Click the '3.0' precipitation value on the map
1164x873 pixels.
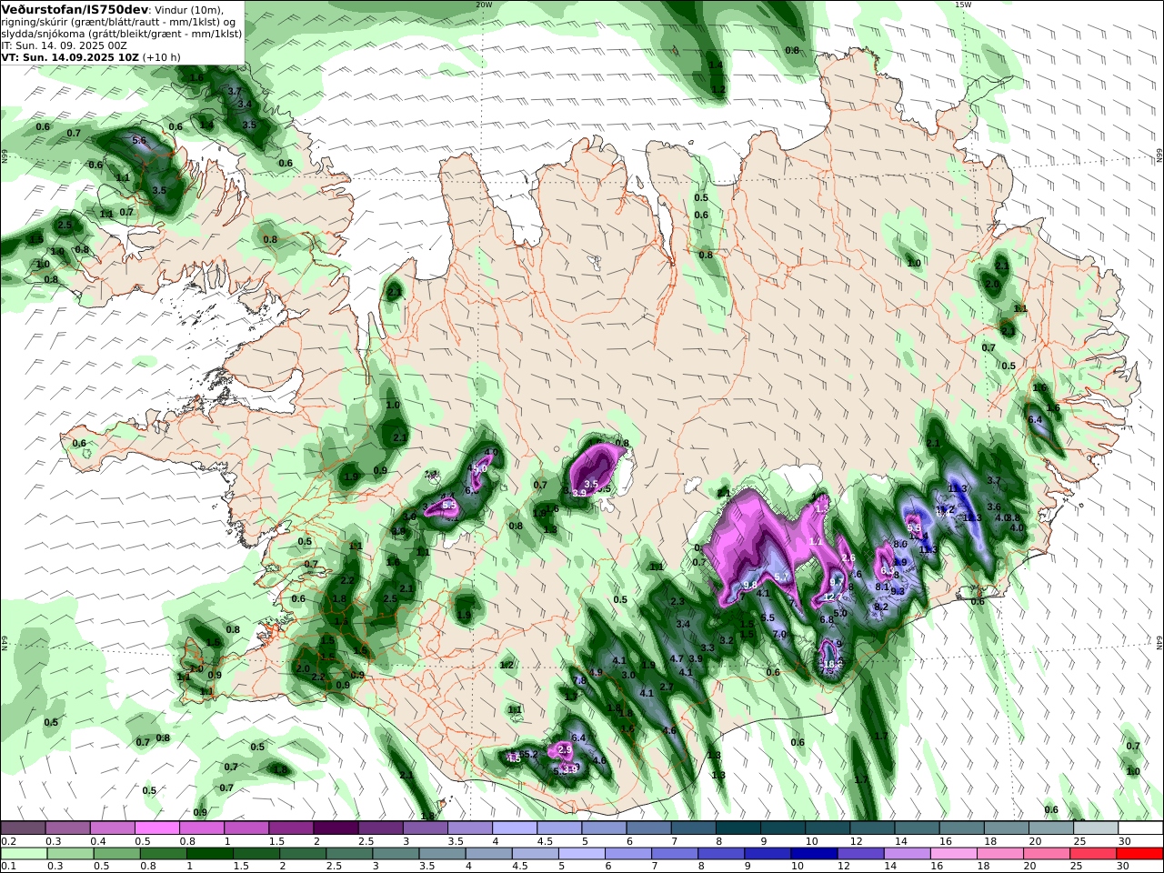click(x=628, y=676)
